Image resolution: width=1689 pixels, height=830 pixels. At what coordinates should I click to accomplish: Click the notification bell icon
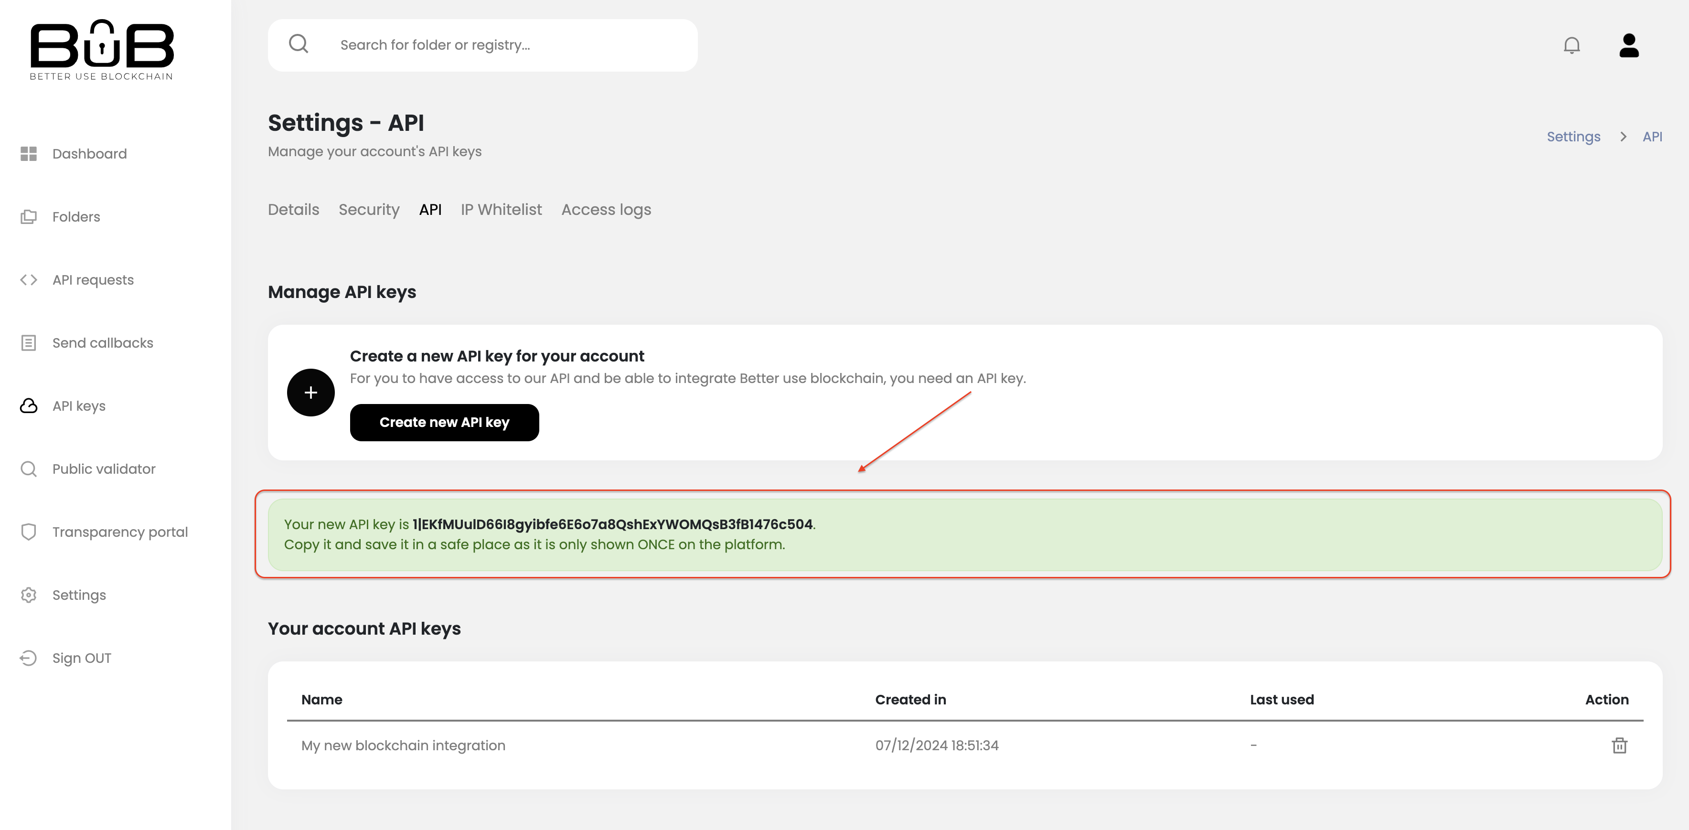coord(1571,45)
